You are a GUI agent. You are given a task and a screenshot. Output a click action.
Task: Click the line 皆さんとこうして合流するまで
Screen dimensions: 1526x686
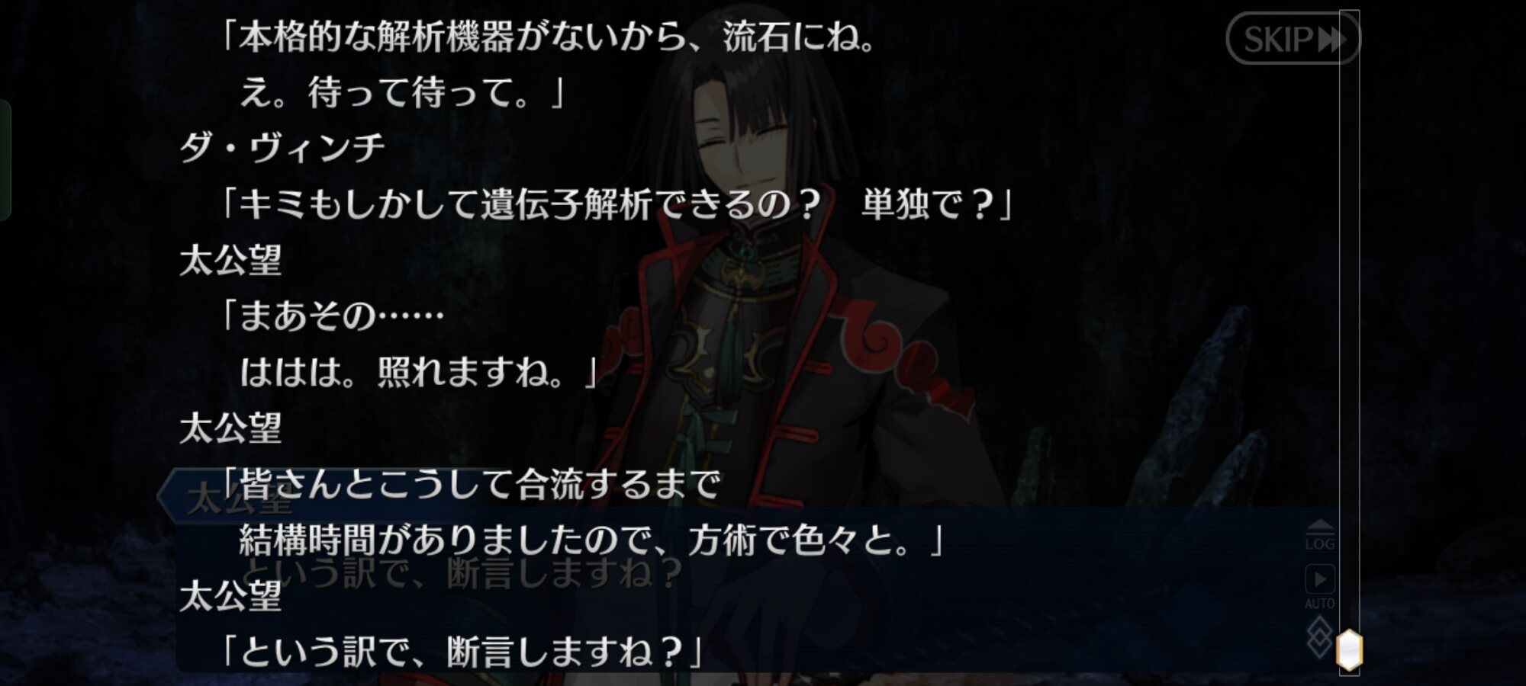470,483
